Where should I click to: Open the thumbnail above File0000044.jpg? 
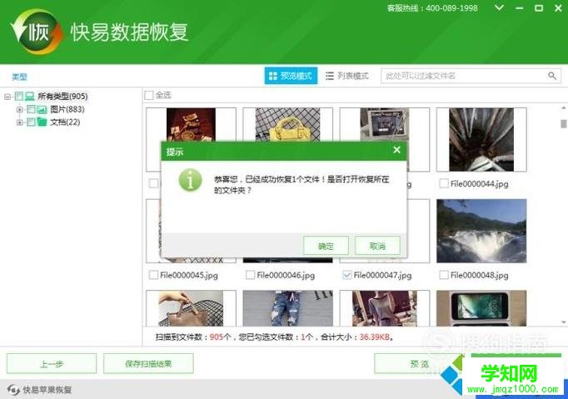click(x=481, y=139)
